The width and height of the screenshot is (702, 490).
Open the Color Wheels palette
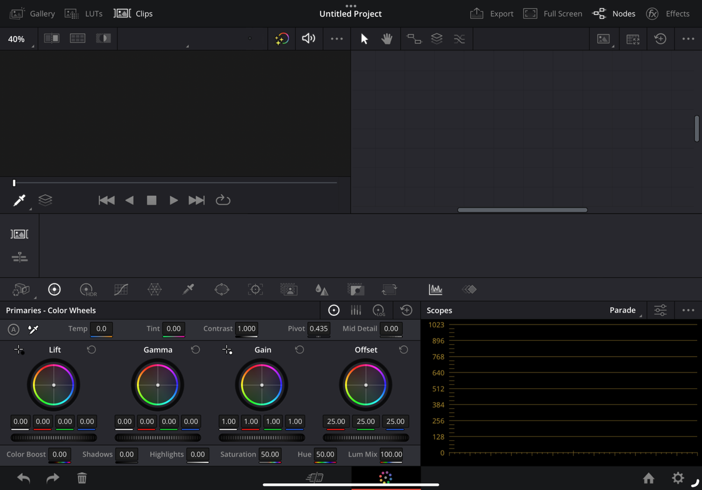[54, 289]
